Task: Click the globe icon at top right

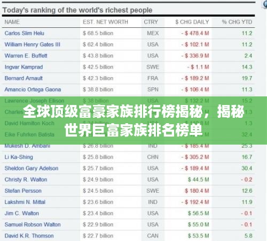Action: (265, 4)
